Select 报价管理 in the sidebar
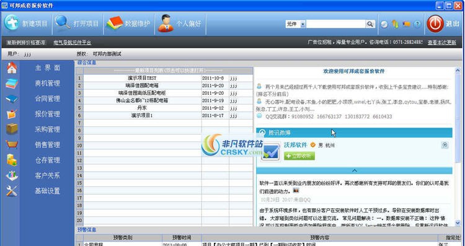465x246 pixels. click(48, 114)
